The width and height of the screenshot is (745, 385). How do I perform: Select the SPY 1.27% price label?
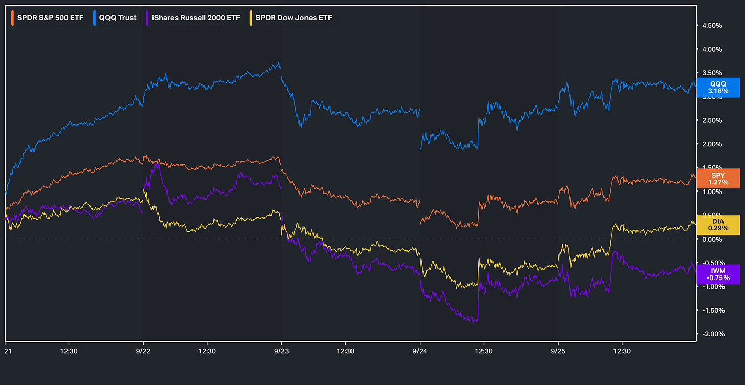718,178
